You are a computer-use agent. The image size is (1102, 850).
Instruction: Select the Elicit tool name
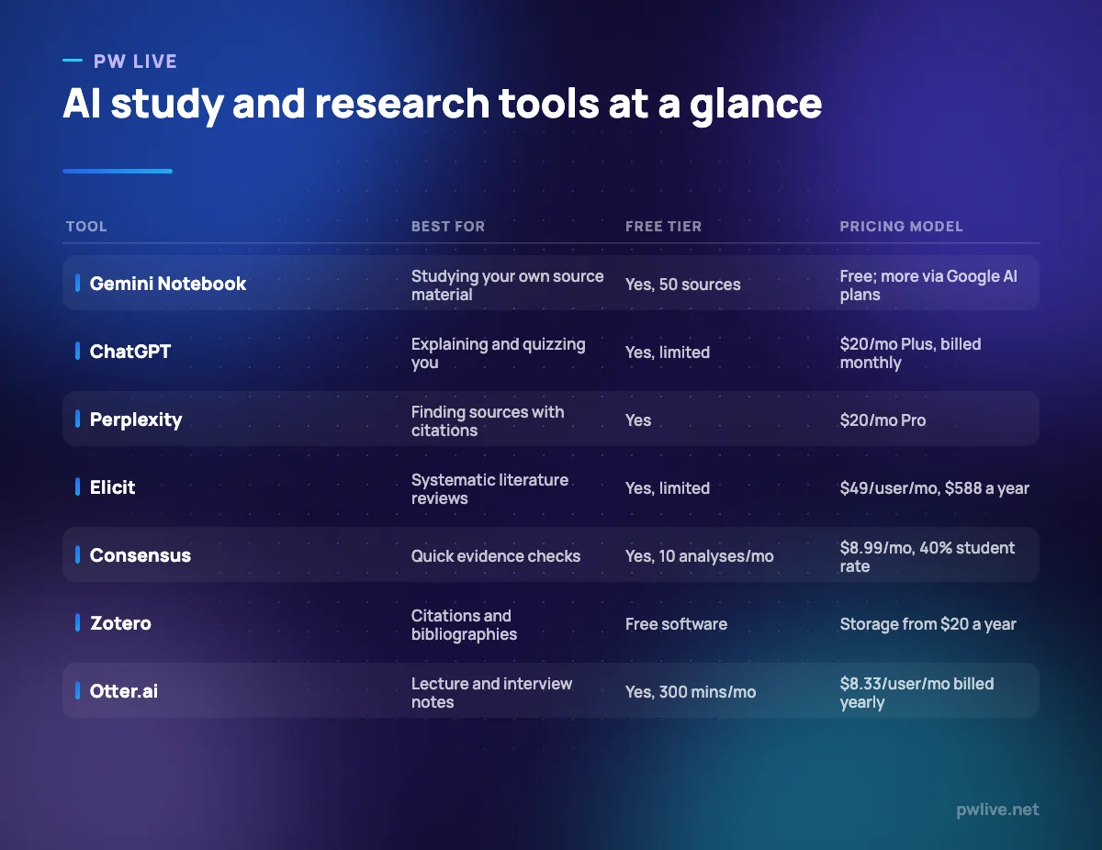coord(112,487)
